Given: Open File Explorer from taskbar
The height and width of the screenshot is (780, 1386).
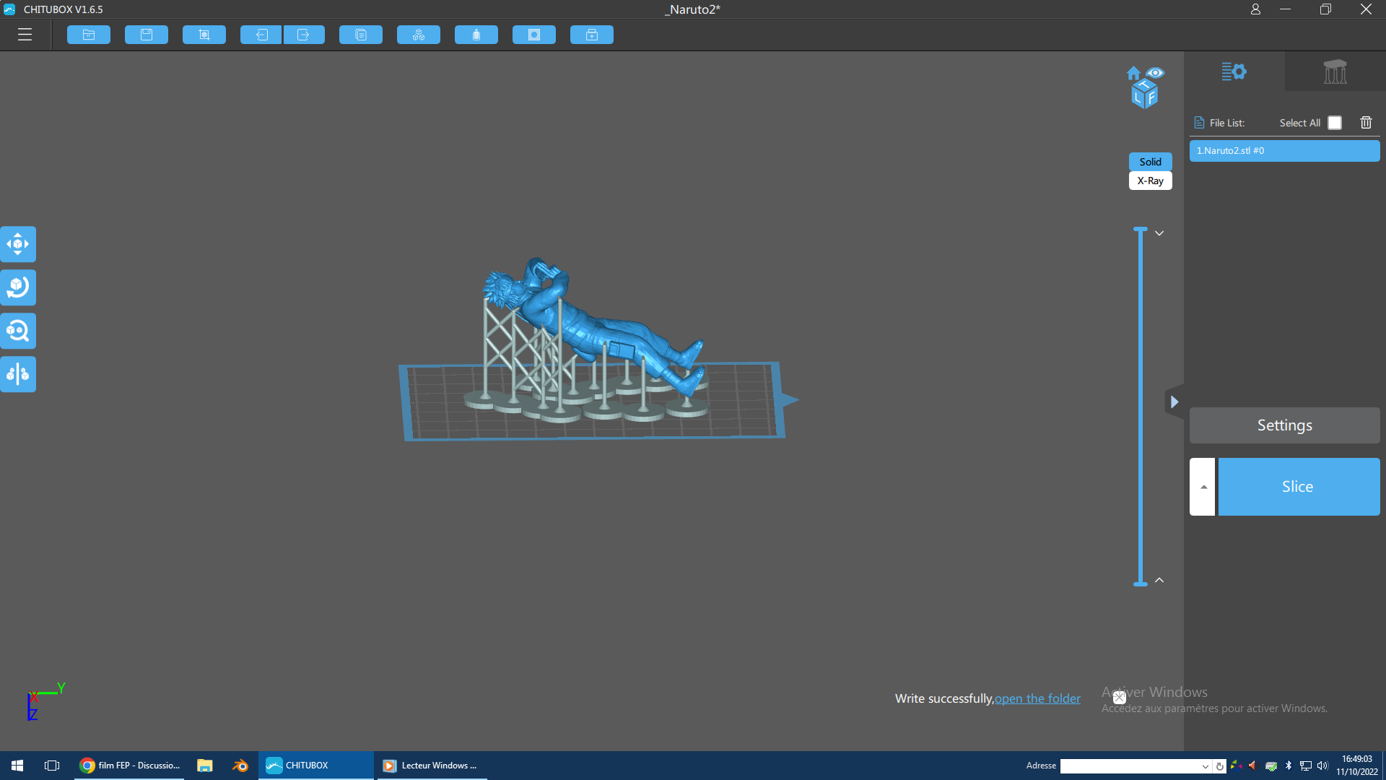Looking at the screenshot, I should pyautogui.click(x=205, y=766).
